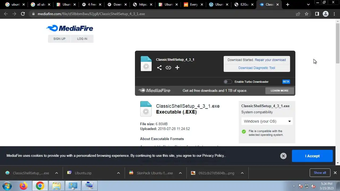
Task: Open the Chrome side panel icon
Action: point(317,14)
